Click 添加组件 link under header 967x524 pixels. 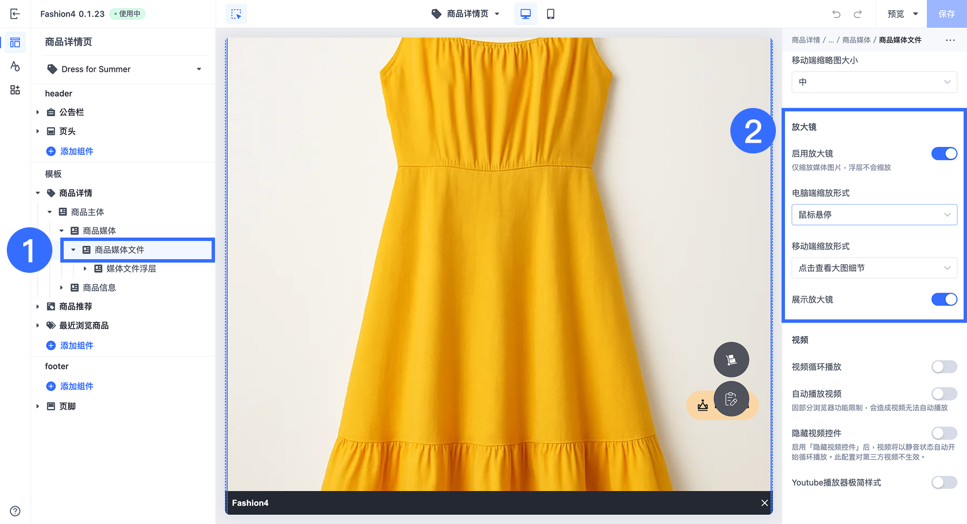click(x=77, y=151)
